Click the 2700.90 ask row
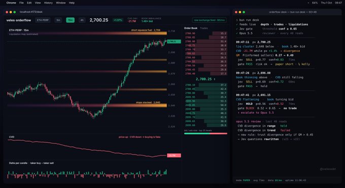 point(205,34)
